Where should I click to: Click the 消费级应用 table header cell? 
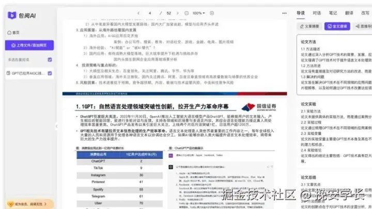[x=98, y=155]
